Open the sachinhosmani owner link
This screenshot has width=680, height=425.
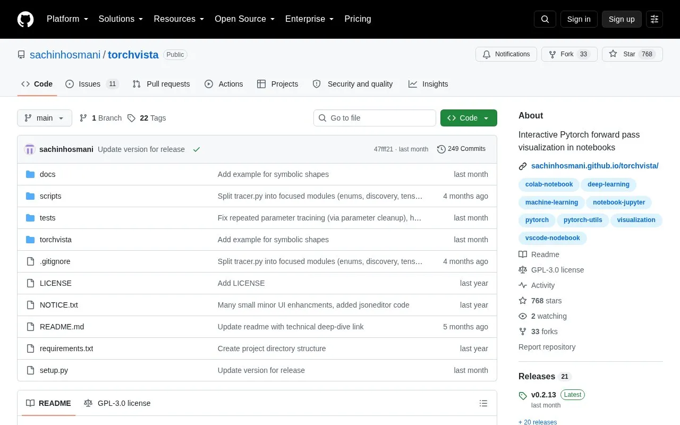pyautogui.click(x=65, y=55)
